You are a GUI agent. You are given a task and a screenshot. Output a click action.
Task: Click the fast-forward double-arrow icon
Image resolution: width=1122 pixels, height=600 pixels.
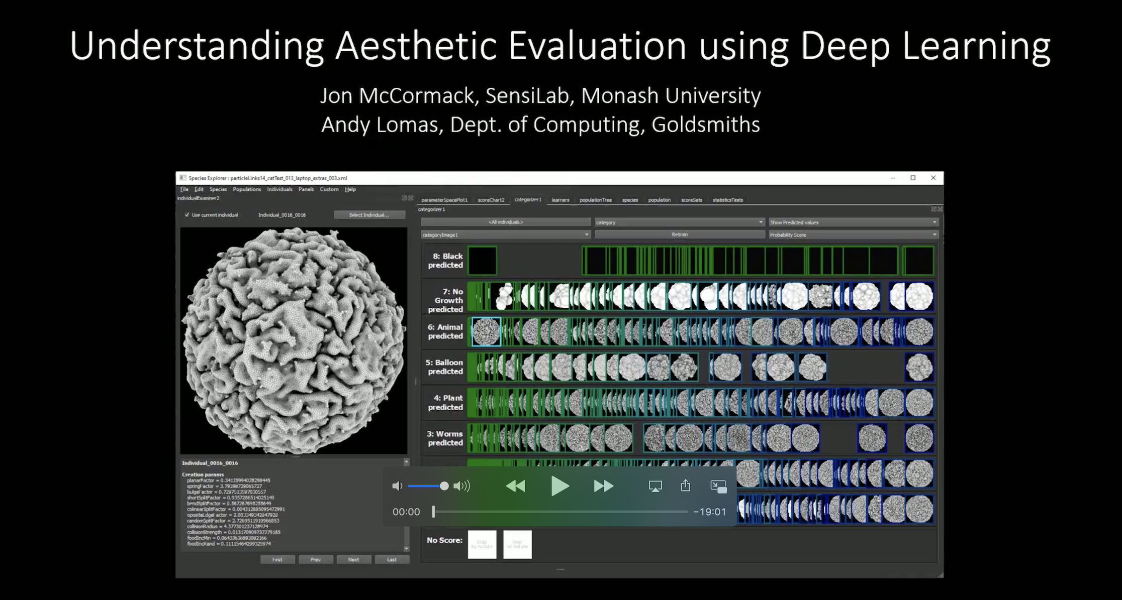(603, 486)
